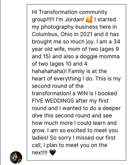Open Jordan's round profile avatar
Image resolution: width=128 pixels, height=165 pixels.
[x=16, y=157]
